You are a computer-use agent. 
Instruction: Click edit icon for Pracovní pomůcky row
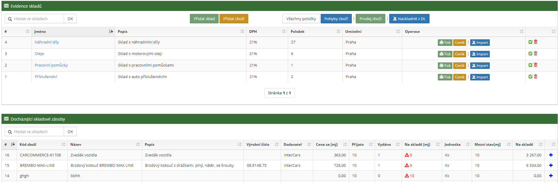click(x=530, y=65)
